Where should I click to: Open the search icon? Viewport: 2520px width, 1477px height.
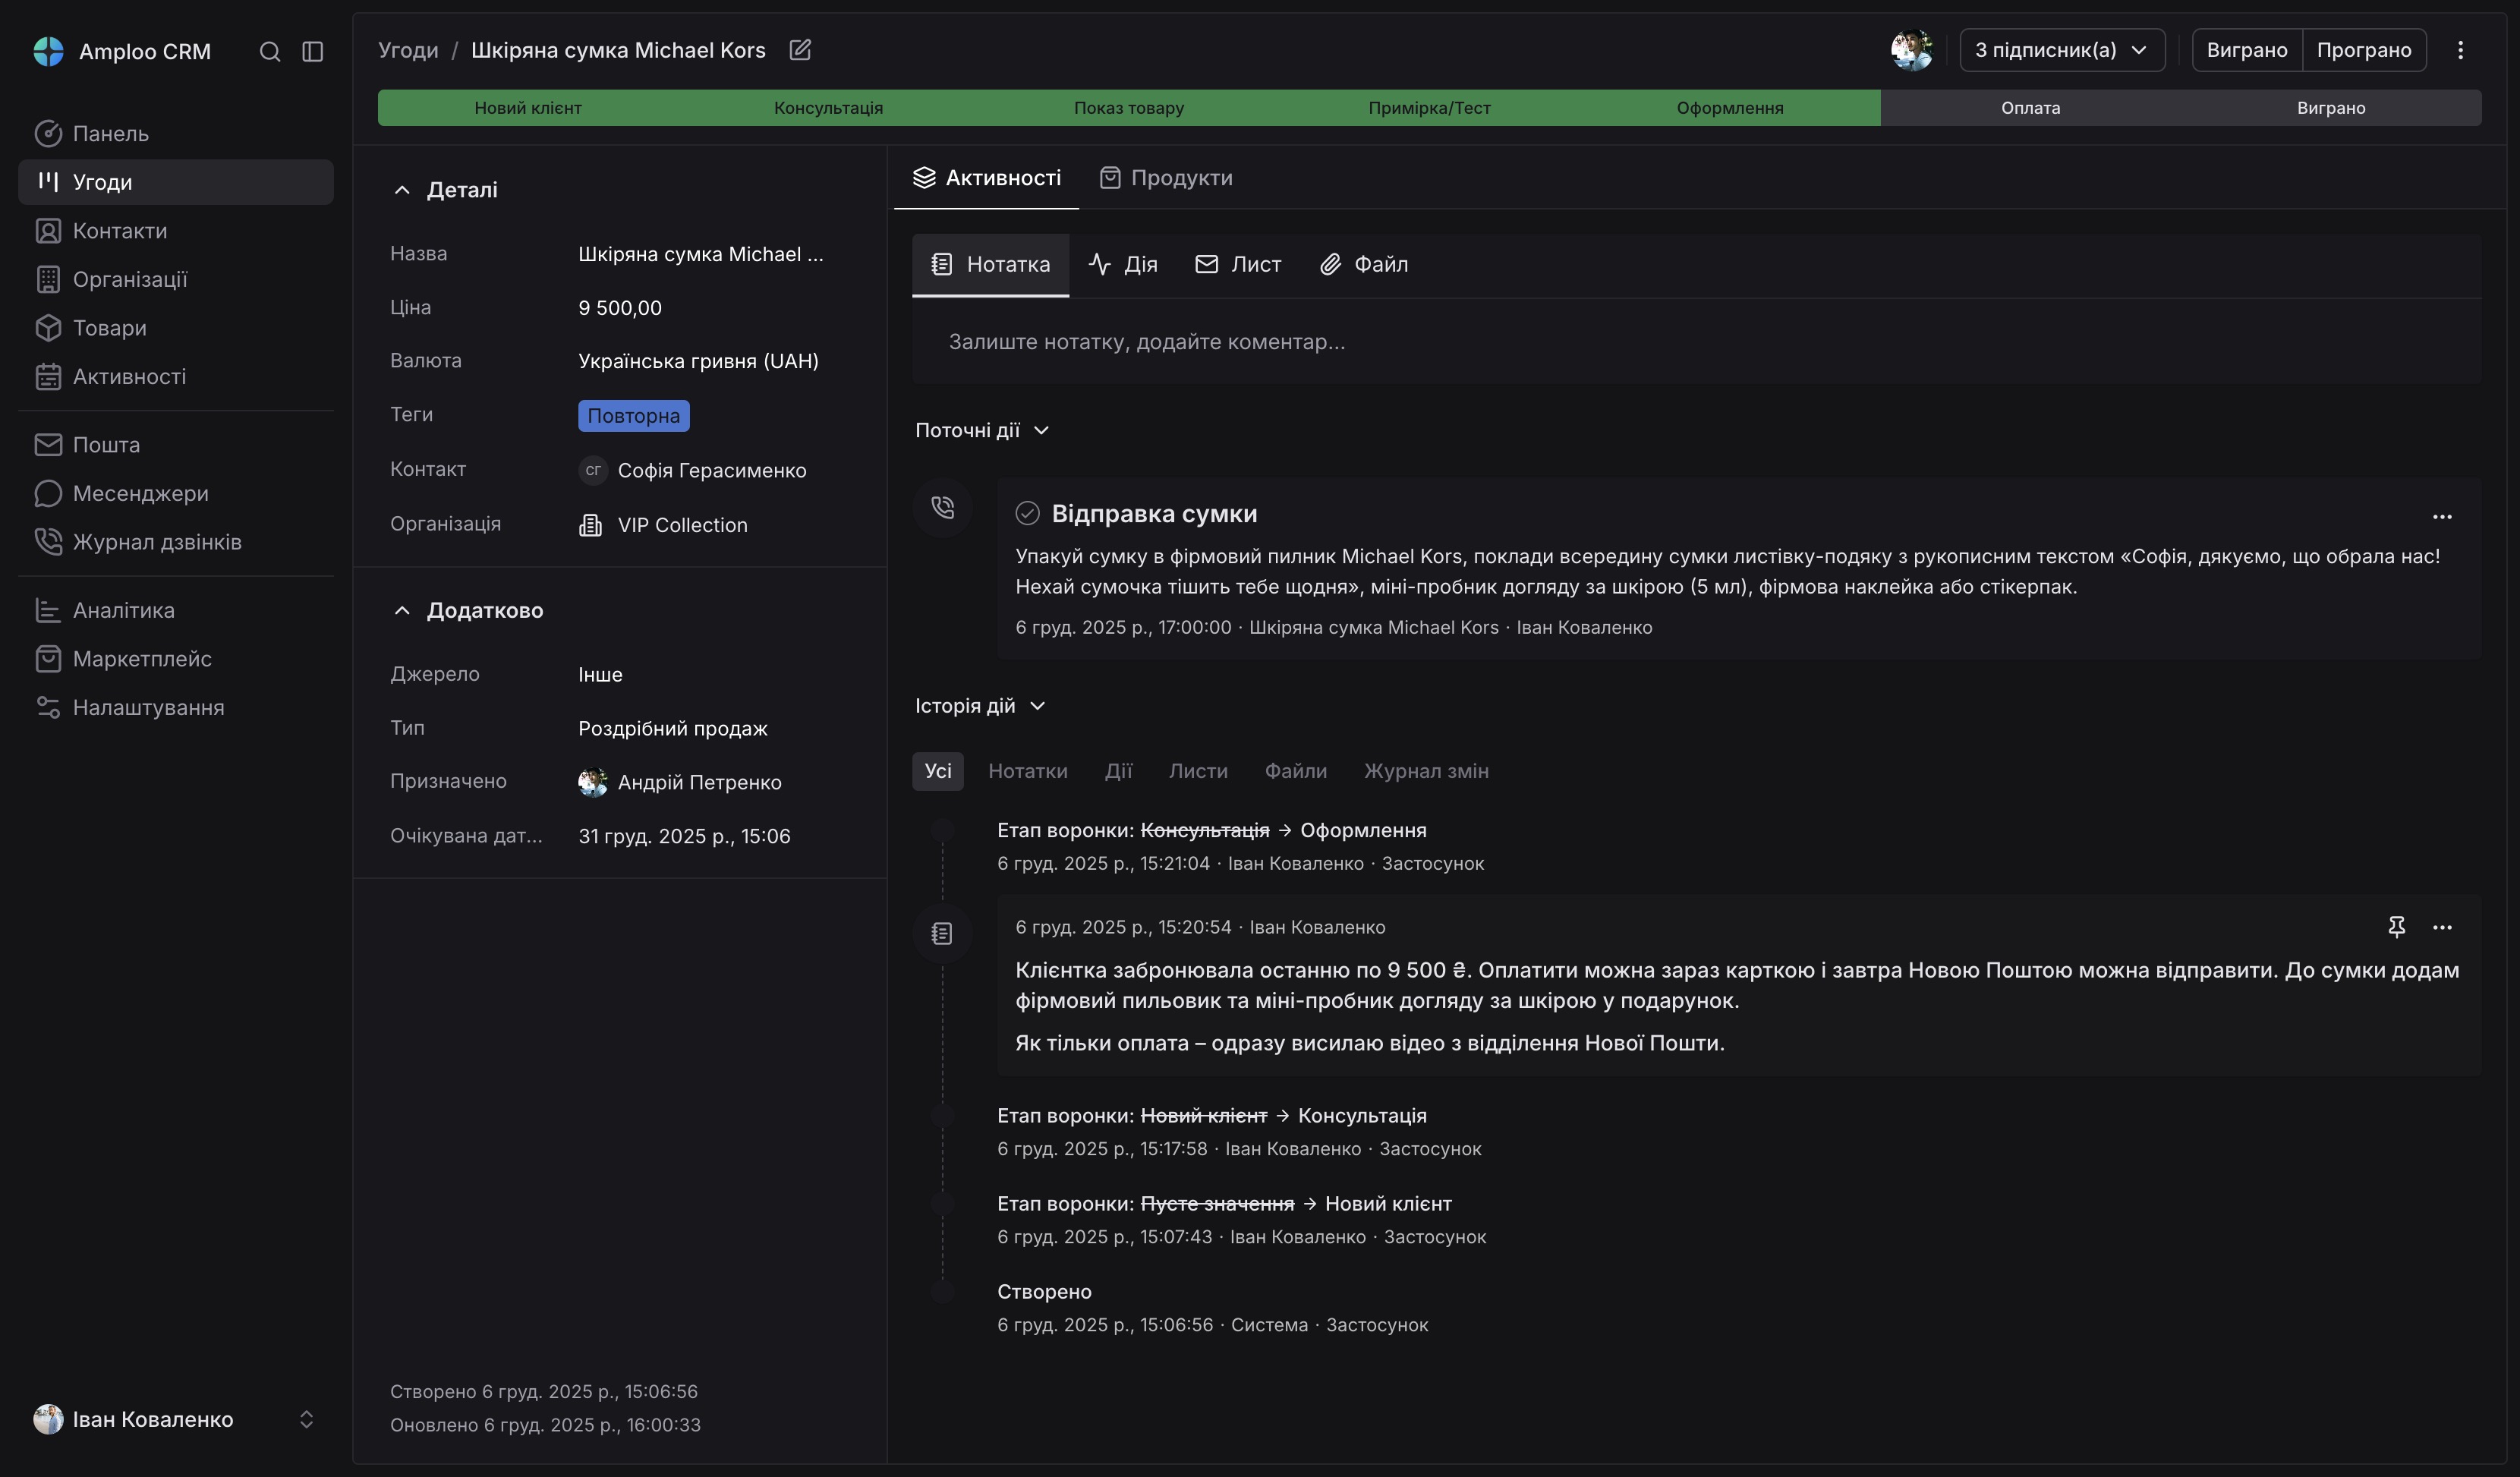(269, 51)
